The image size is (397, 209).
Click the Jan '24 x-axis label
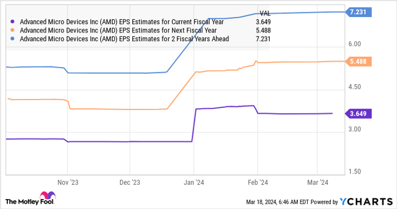click(193, 182)
